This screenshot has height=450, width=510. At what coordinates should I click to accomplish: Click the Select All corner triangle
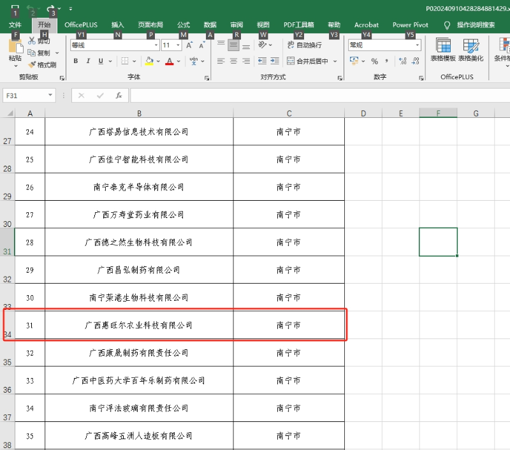(10, 113)
